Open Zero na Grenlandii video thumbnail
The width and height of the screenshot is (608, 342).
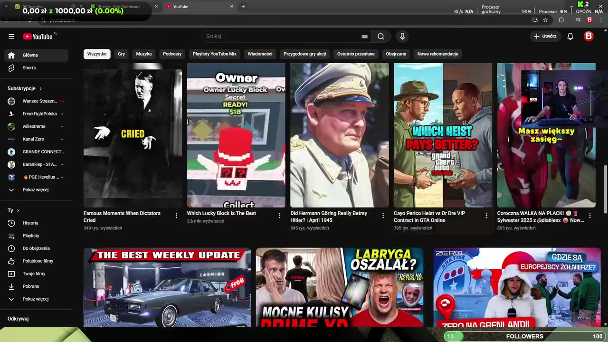click(x=517, y=287)
